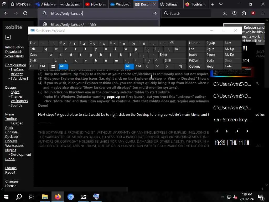The image size is (269, 202).
Task: Follow the 'pops up' link in text
Action: (x=113, y=97)
